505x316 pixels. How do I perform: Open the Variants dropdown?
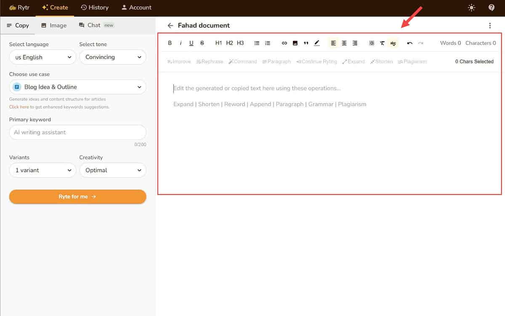pos(43,170)
